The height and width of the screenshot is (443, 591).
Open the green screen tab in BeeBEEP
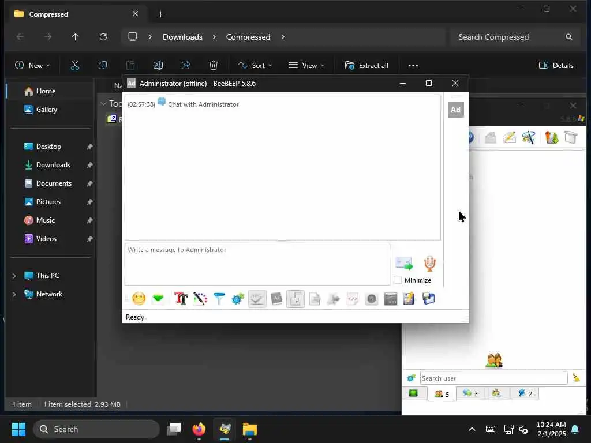tap(413, 393)
